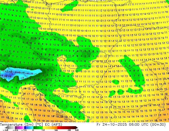Click the dark maroon right arrow tip of color scale

tap(77, 128)
